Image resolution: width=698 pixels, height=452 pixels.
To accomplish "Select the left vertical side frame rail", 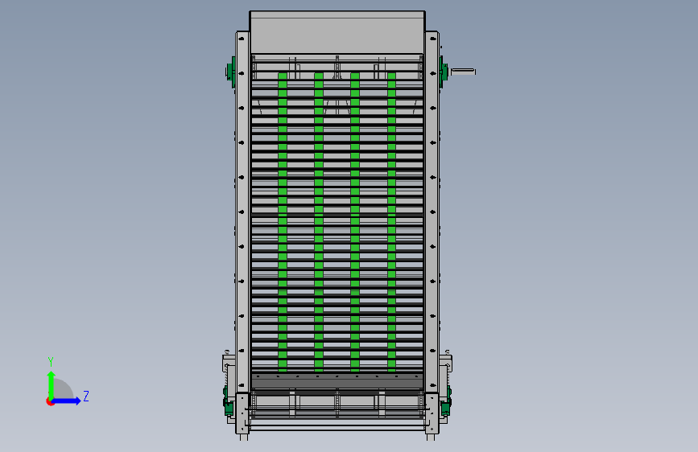I will click(x=242, y=212).
